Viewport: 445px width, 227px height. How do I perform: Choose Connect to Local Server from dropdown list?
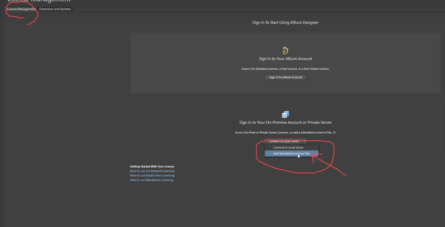click(288, 148)
